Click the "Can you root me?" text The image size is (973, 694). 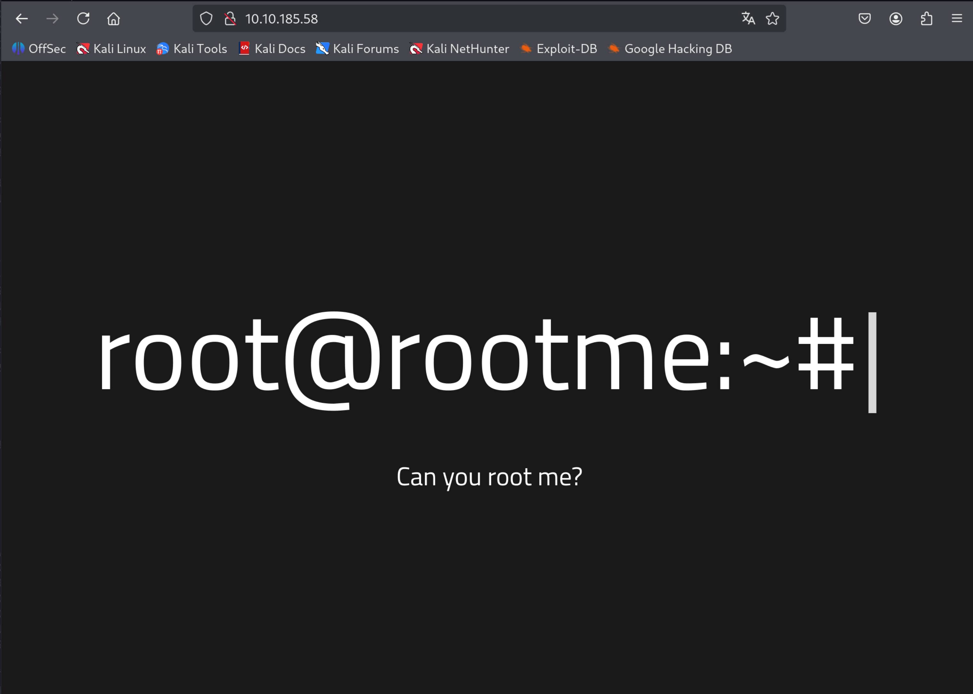click(489, 477)
